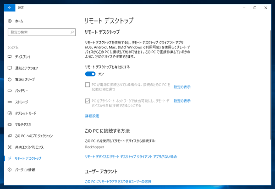Turn off the Remote Desktop enable toggle
275x189 pixels.
click(90, 74)
